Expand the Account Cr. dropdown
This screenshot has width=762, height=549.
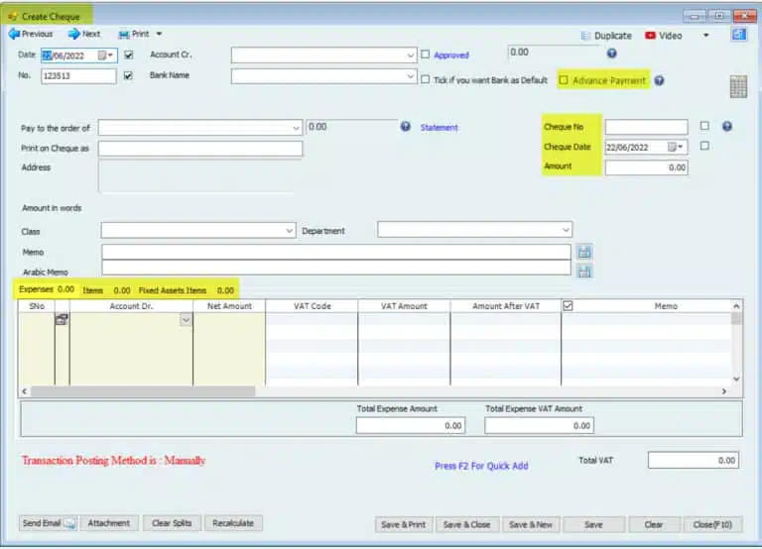(411, 55)
